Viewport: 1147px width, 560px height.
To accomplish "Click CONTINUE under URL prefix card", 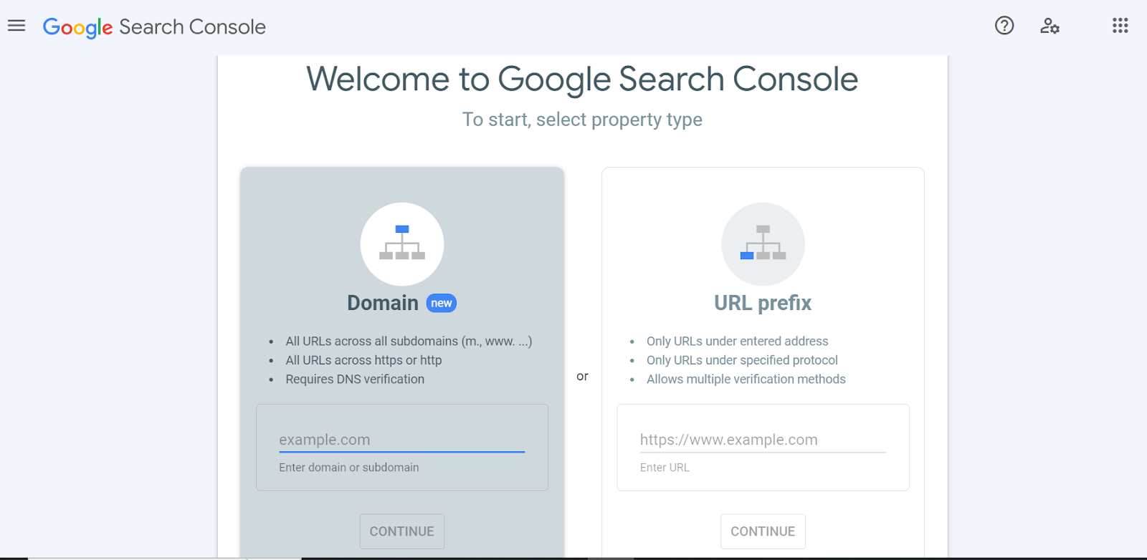I will pos(763,531).
